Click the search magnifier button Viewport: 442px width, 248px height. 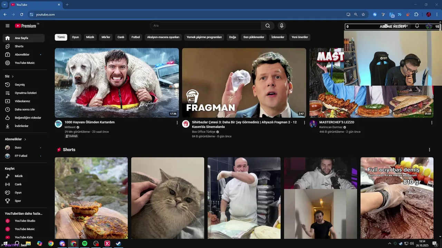click(268, 26)
